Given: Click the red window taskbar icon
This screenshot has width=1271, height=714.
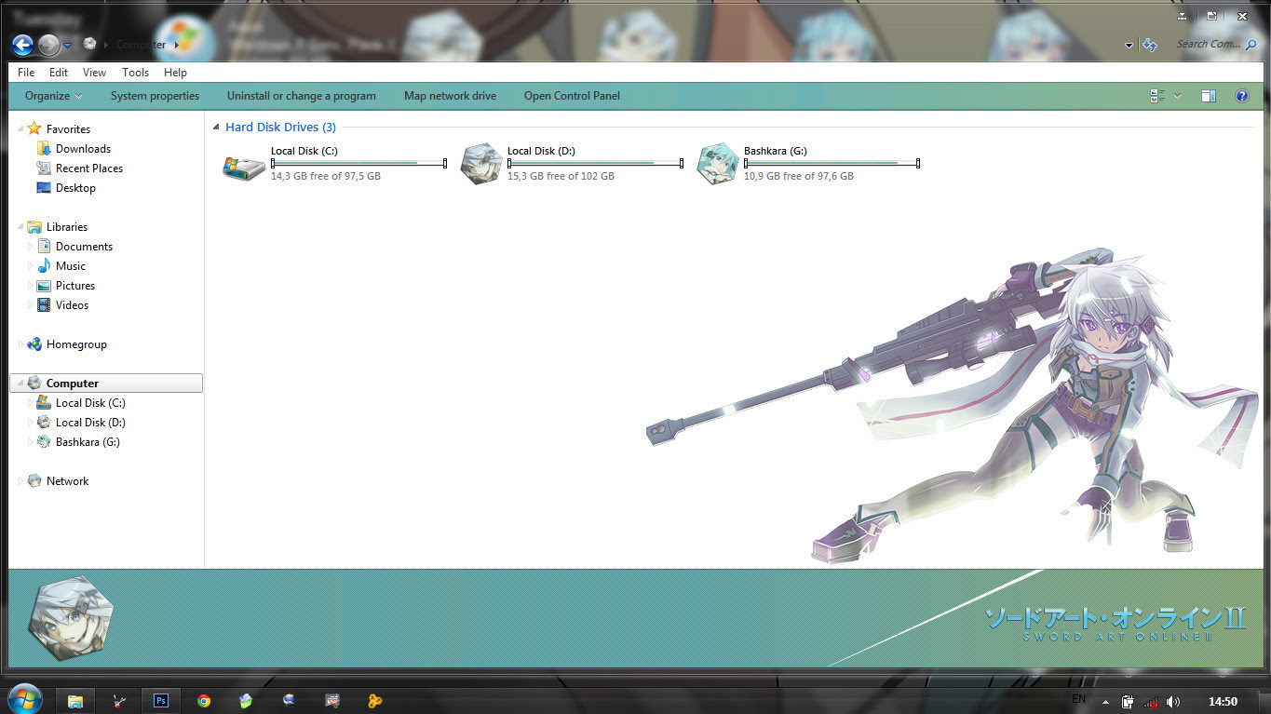Looking at the screenshot, I should coord(331,701).
